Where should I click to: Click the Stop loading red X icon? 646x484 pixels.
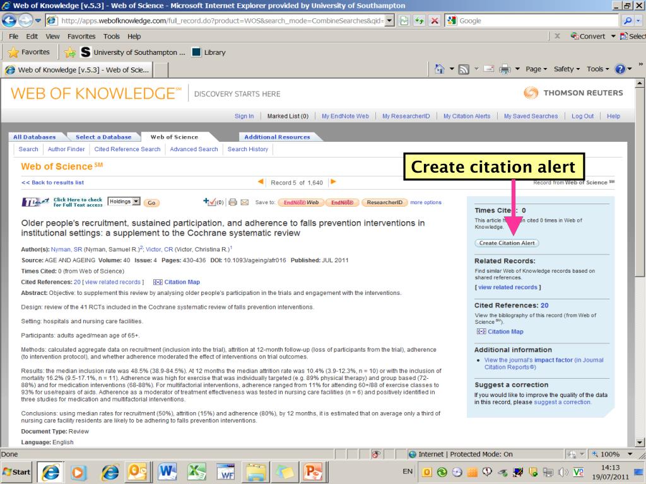click(434, 21)
